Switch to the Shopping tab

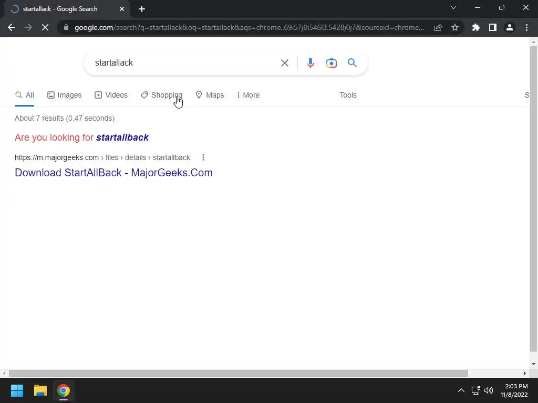click(162, 95)
